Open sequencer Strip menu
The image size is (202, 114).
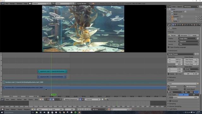36,99
